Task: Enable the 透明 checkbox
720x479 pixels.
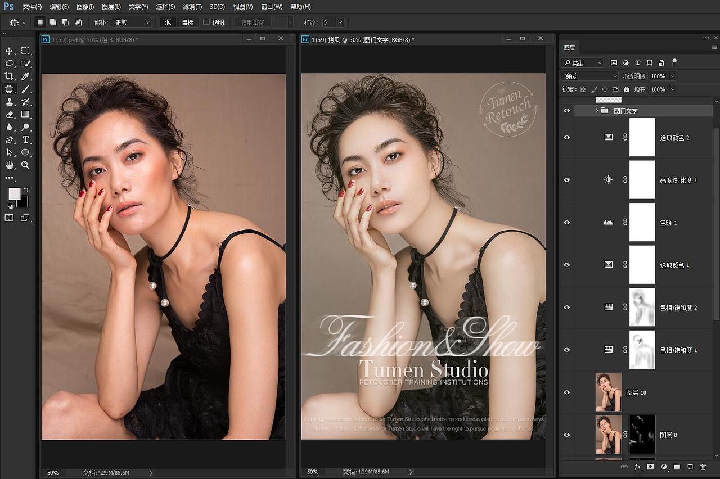Action: pos(206,22)
